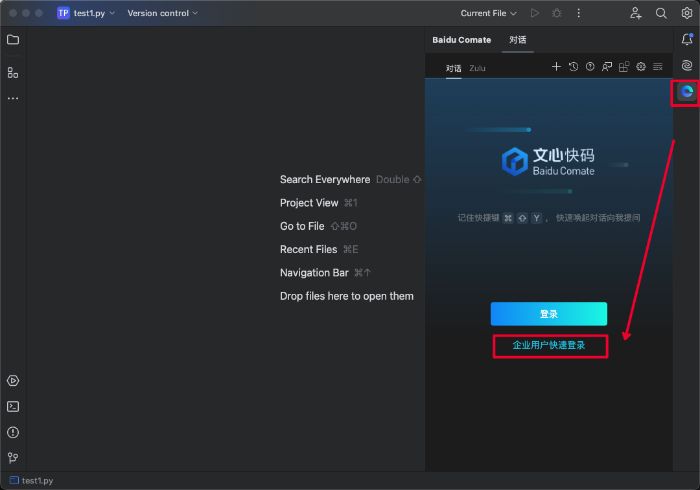Clear the Comate conversation list icon
Viewport: 700px width, 490px height.
point(658,67)
